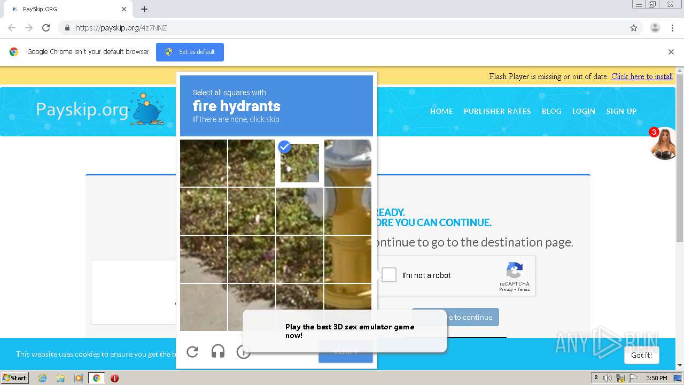Launch Internet Explorer from taskbar
The width and height of the screenshot is (684, 385).
[42, 378]
